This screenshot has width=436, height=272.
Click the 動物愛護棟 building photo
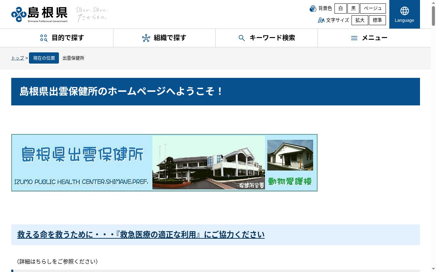[x=290, y=155]
